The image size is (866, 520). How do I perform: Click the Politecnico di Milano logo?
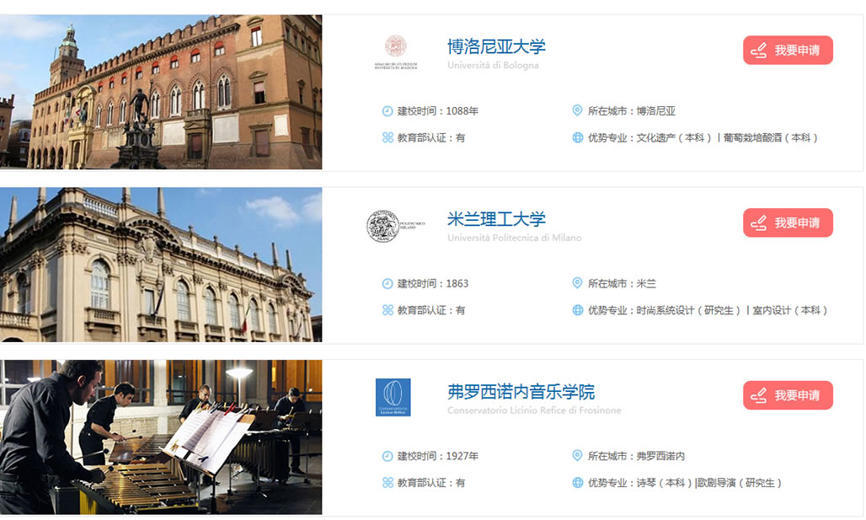pyautogui.click(x=395, y=226)
